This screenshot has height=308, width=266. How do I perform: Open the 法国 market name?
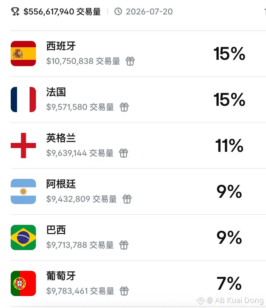click(x=56, y=92)
